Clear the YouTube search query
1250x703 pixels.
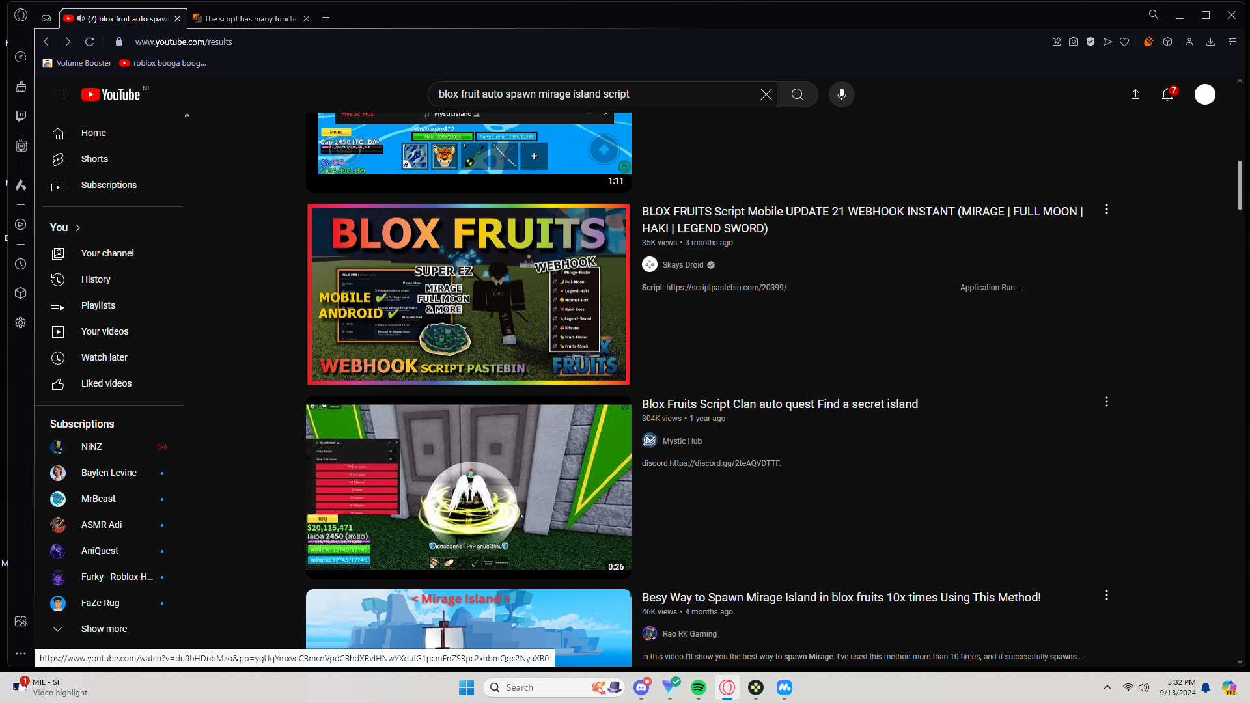[766, 94]
